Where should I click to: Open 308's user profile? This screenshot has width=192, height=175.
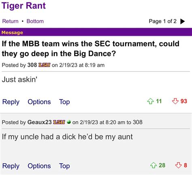(32, 65)
